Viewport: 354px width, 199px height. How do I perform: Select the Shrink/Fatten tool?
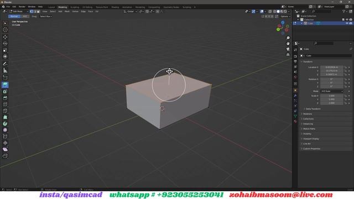(5, 143)
